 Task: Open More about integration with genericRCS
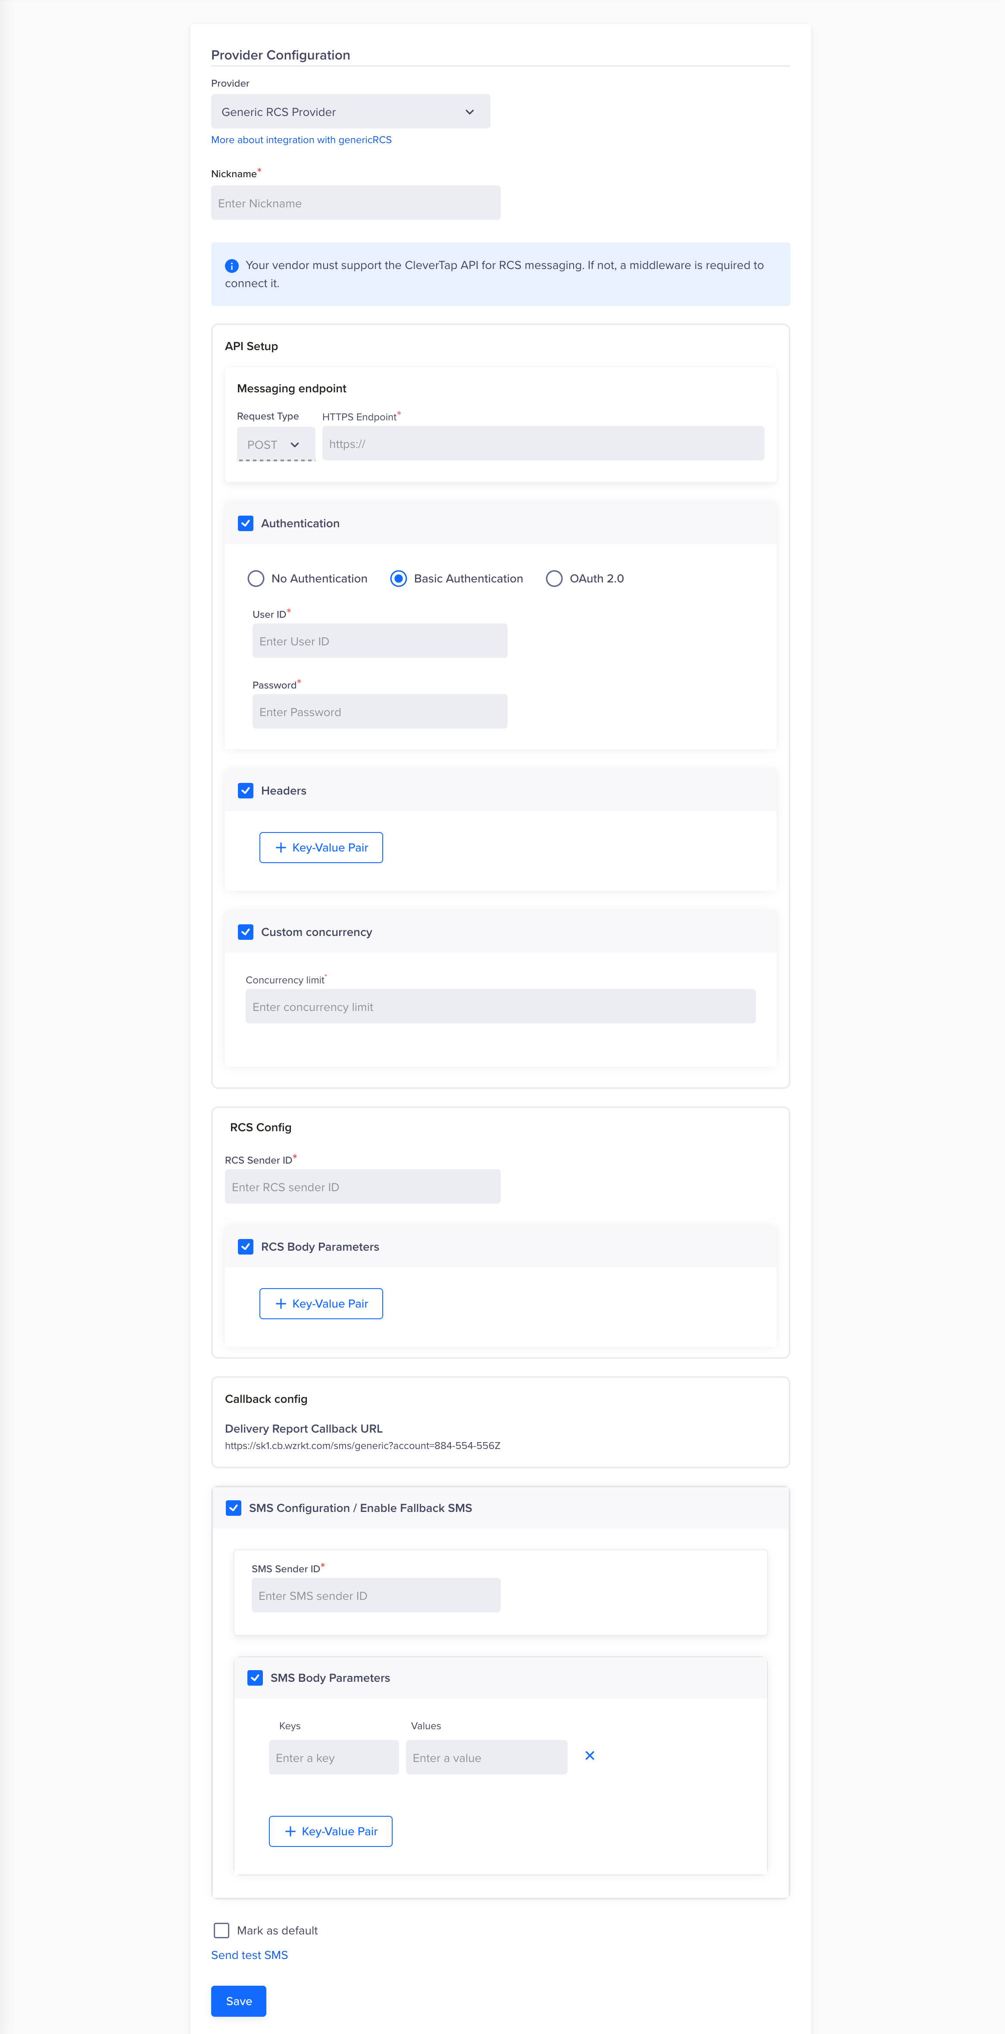coord(301,140)
